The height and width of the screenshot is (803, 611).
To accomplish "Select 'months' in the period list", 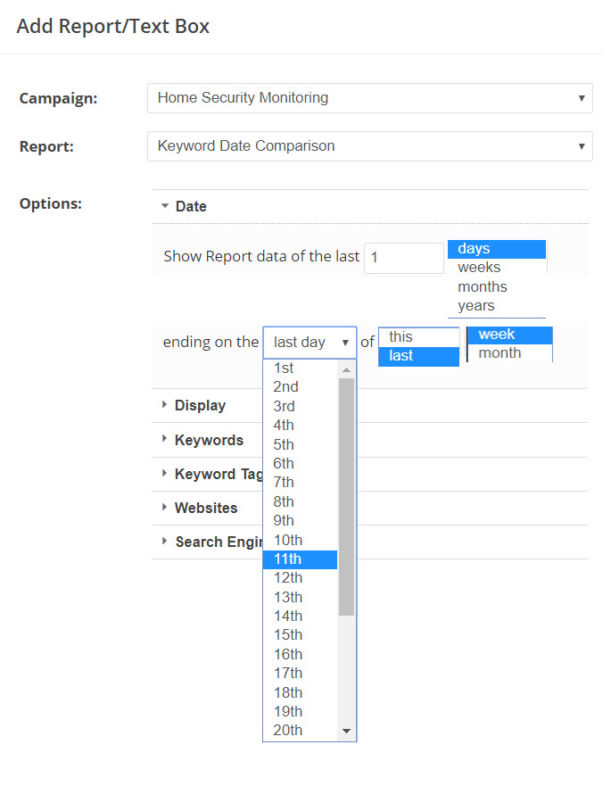I will [x=483, y=286].
